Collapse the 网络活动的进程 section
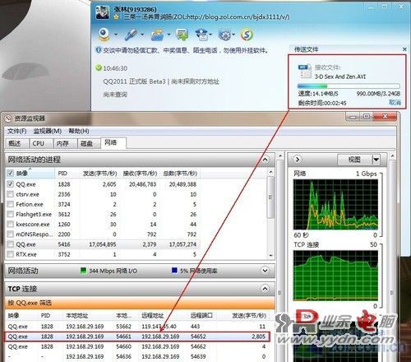Screen dimensions: 411x362 265,160
